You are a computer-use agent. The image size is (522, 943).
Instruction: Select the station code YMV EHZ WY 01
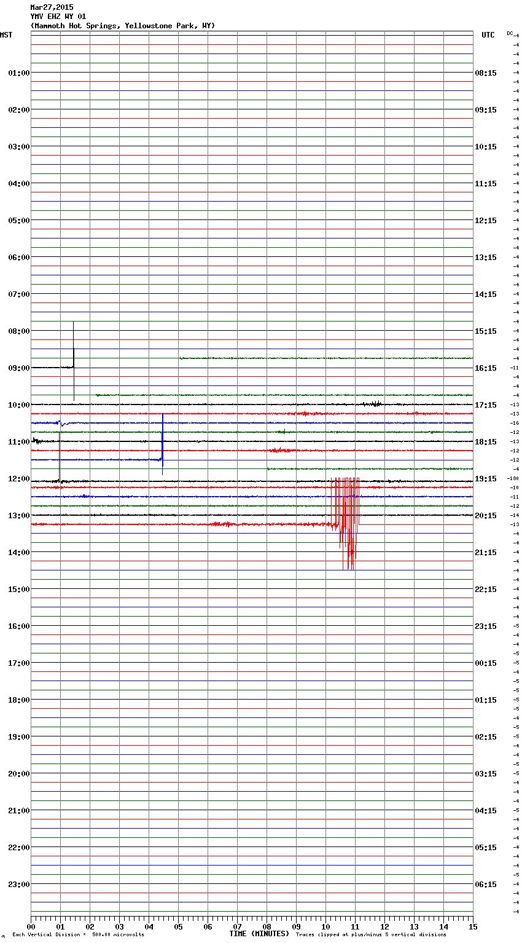click(x=58, y=17)
